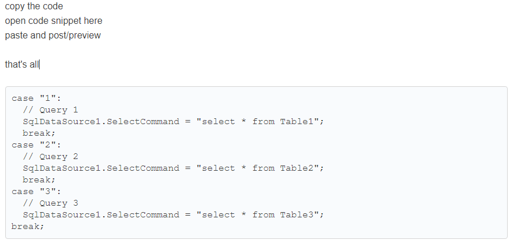Click the "select * from Table1" string
510x243 pixels.
[x=259, y=122]
